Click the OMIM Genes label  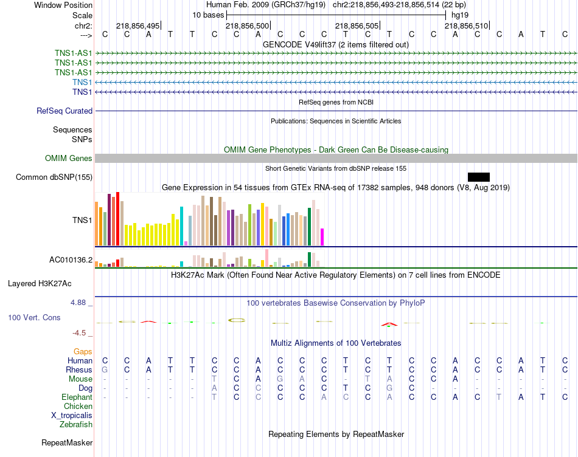click(x=69, y=159)
